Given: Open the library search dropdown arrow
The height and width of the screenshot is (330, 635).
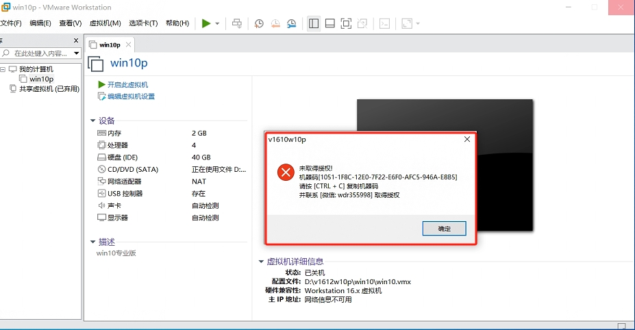Looking at the screenshot, I should pyautogui.click(x=76, y=53).
